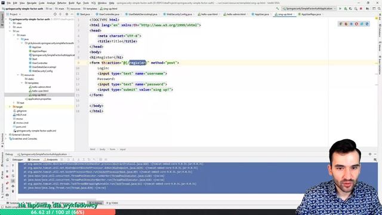Click resources breadcrumb in navigation bar
Image resolution: width=382 pixels, height=215 pixels.
[73, 9]
